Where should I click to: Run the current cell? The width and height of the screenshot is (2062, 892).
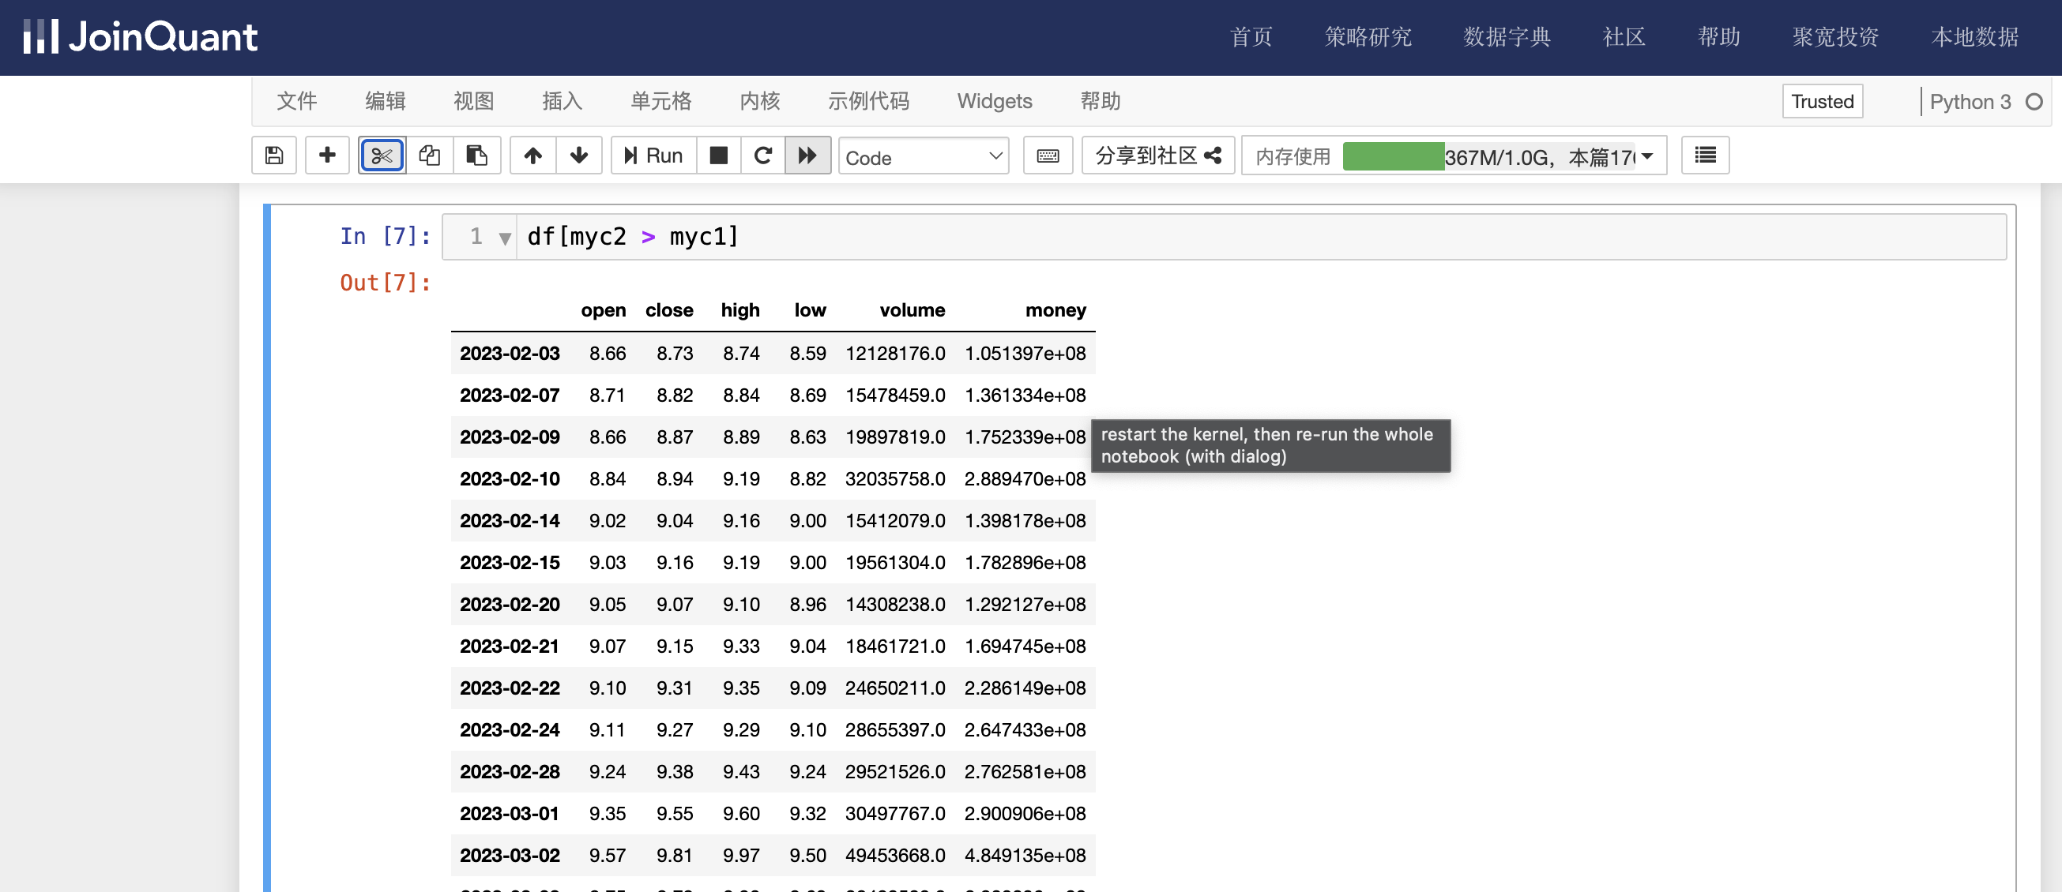point(653,156)
